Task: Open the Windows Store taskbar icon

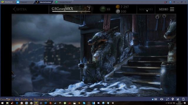Action: click(31, 103)
